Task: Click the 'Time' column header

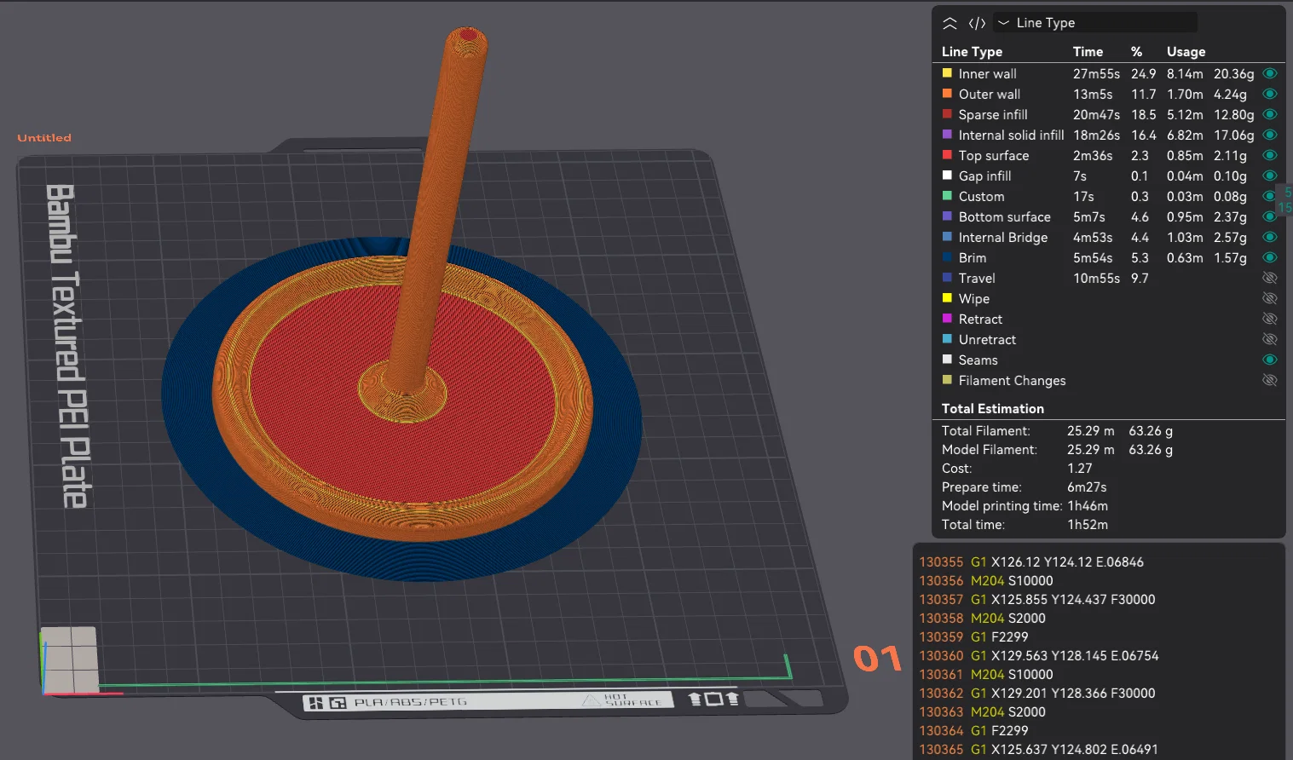Action: click(1088, 52)
